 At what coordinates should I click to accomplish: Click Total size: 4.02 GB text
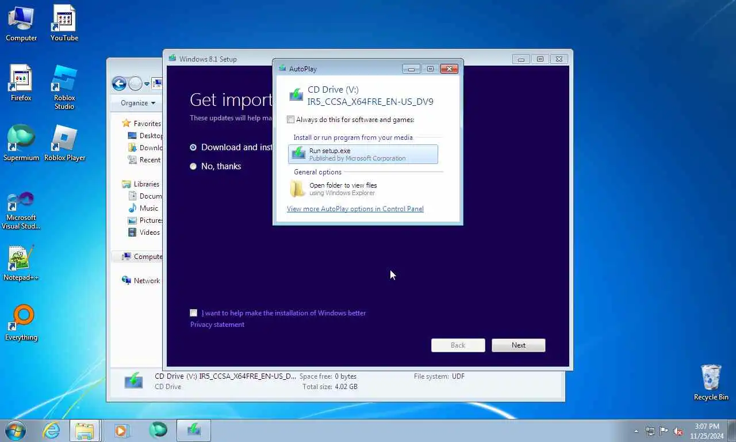(x=330, y=387)
